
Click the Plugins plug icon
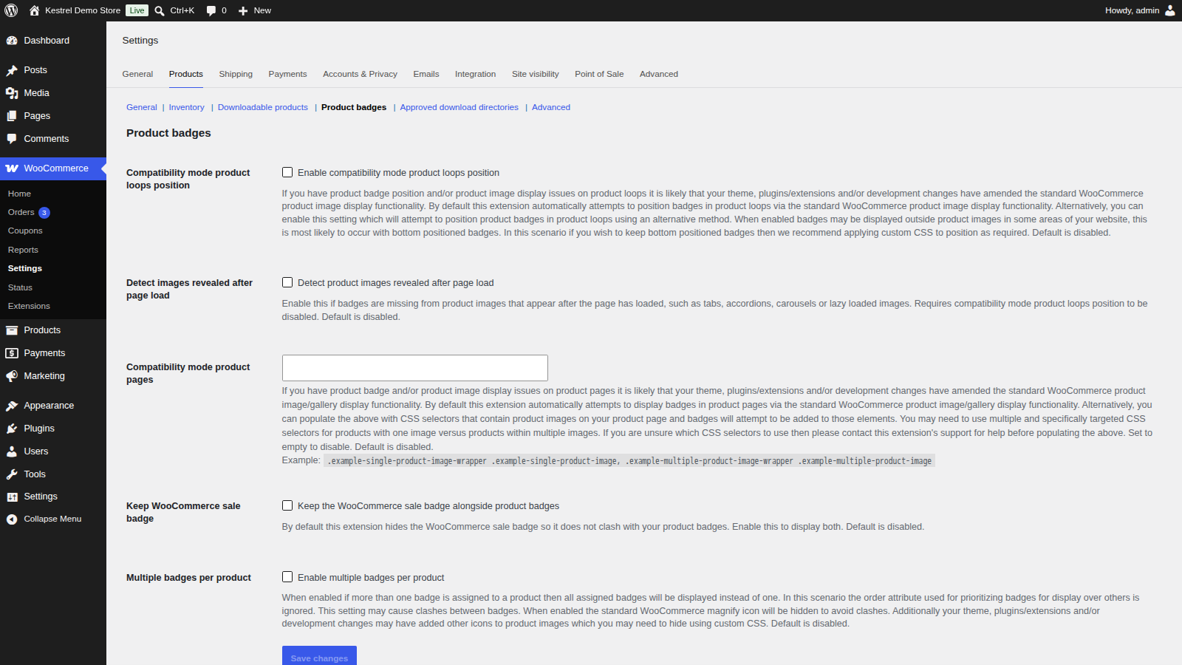[x=12, y=429]
